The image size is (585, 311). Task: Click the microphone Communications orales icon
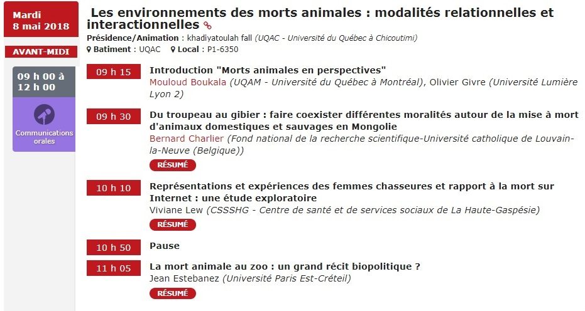[44, 114]
